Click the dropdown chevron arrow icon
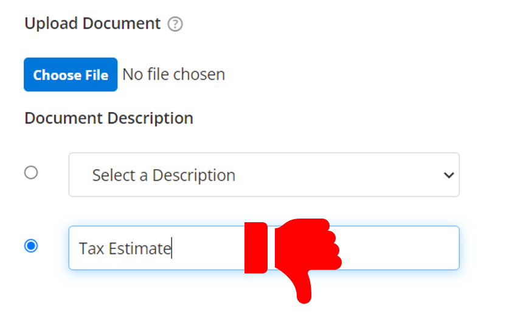This screenshot has height=319, width=520. (449, 175)
